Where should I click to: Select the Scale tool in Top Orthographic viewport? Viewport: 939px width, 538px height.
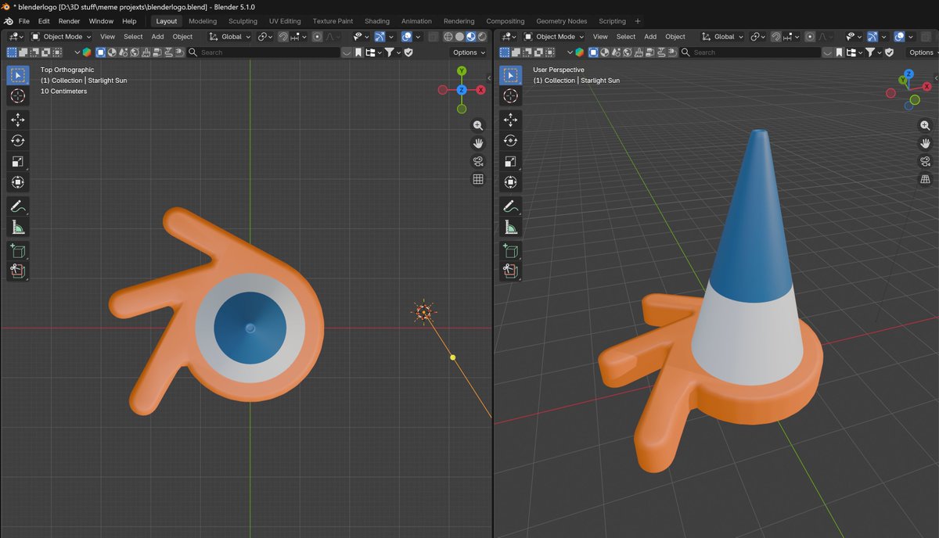pos(17,161)
